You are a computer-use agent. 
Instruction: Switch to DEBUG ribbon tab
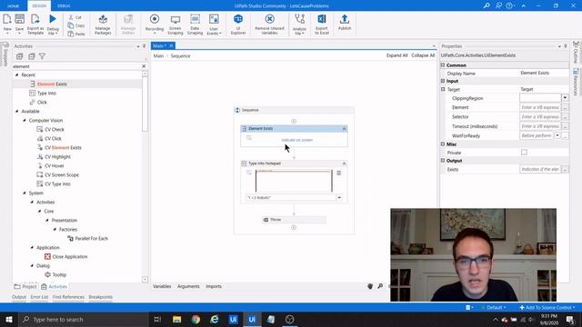pos(64,6)
